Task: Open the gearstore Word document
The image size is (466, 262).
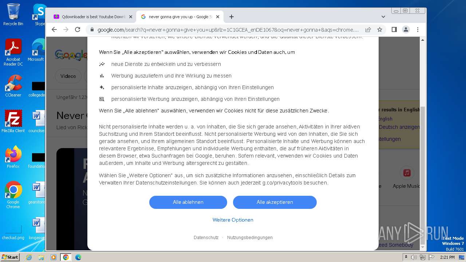Action: 36,193
